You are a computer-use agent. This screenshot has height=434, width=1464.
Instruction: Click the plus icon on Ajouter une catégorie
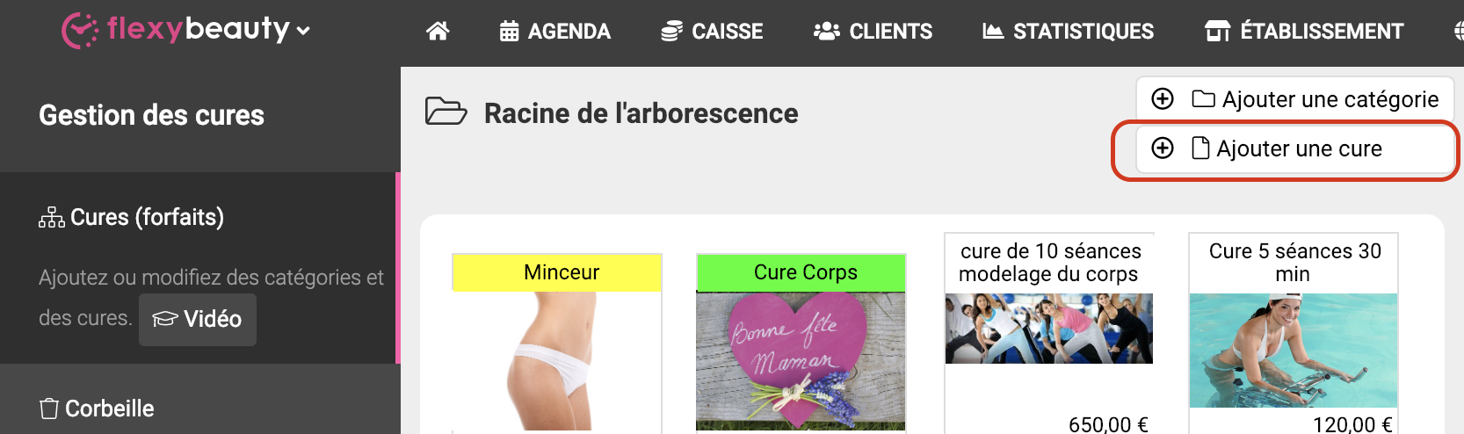pyautogui.click(x=1163, y=98)
